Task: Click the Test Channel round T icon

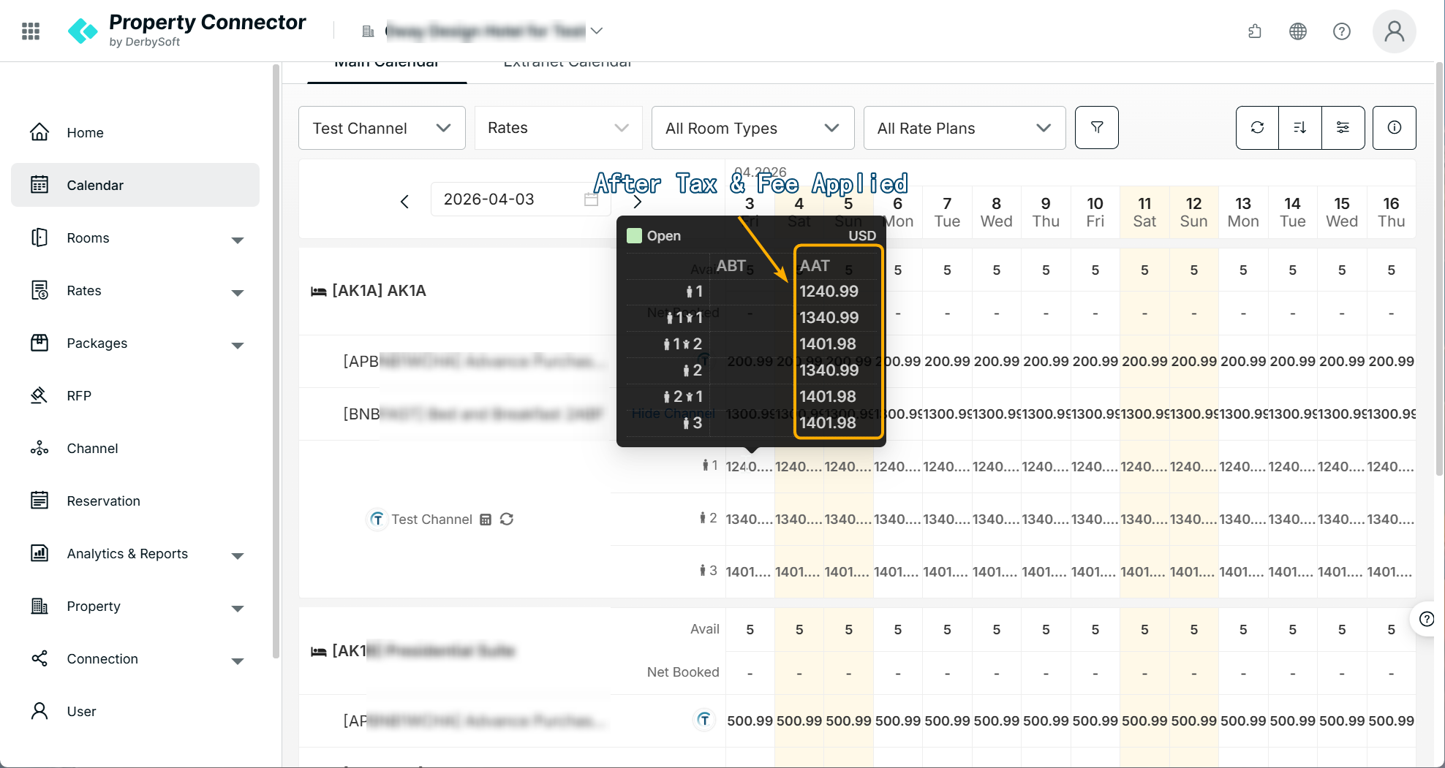Action: pyautogui.click(x=377, y=519)
